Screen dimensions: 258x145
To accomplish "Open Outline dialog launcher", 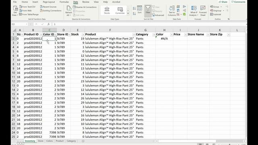I will click(x=229, y=19).
